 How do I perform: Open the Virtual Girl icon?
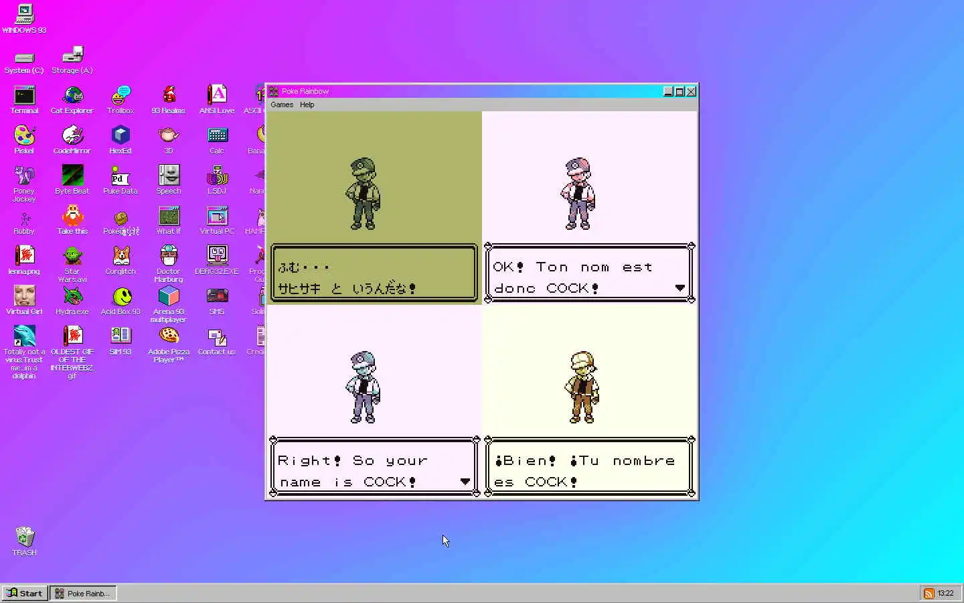24,301
